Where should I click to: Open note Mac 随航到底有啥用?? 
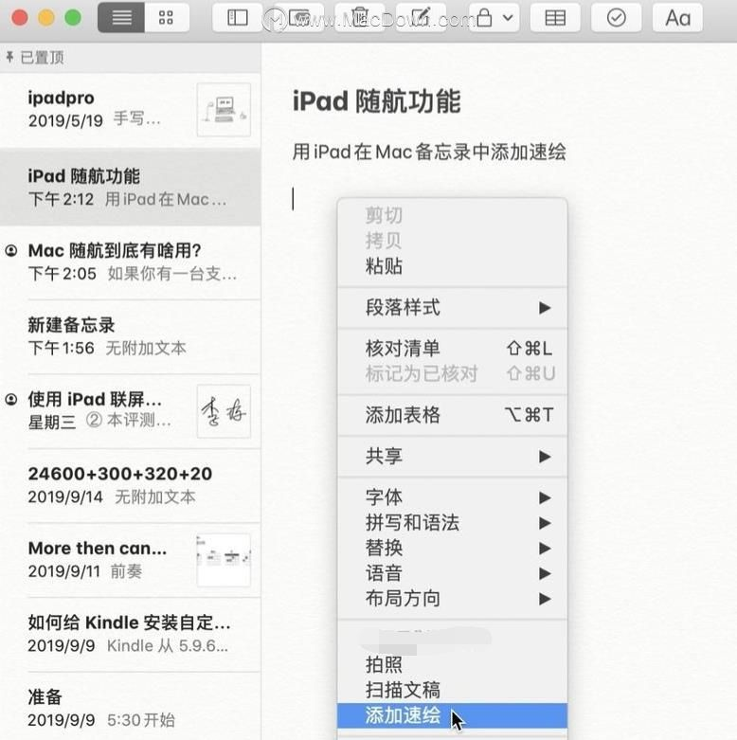[130, 262]
